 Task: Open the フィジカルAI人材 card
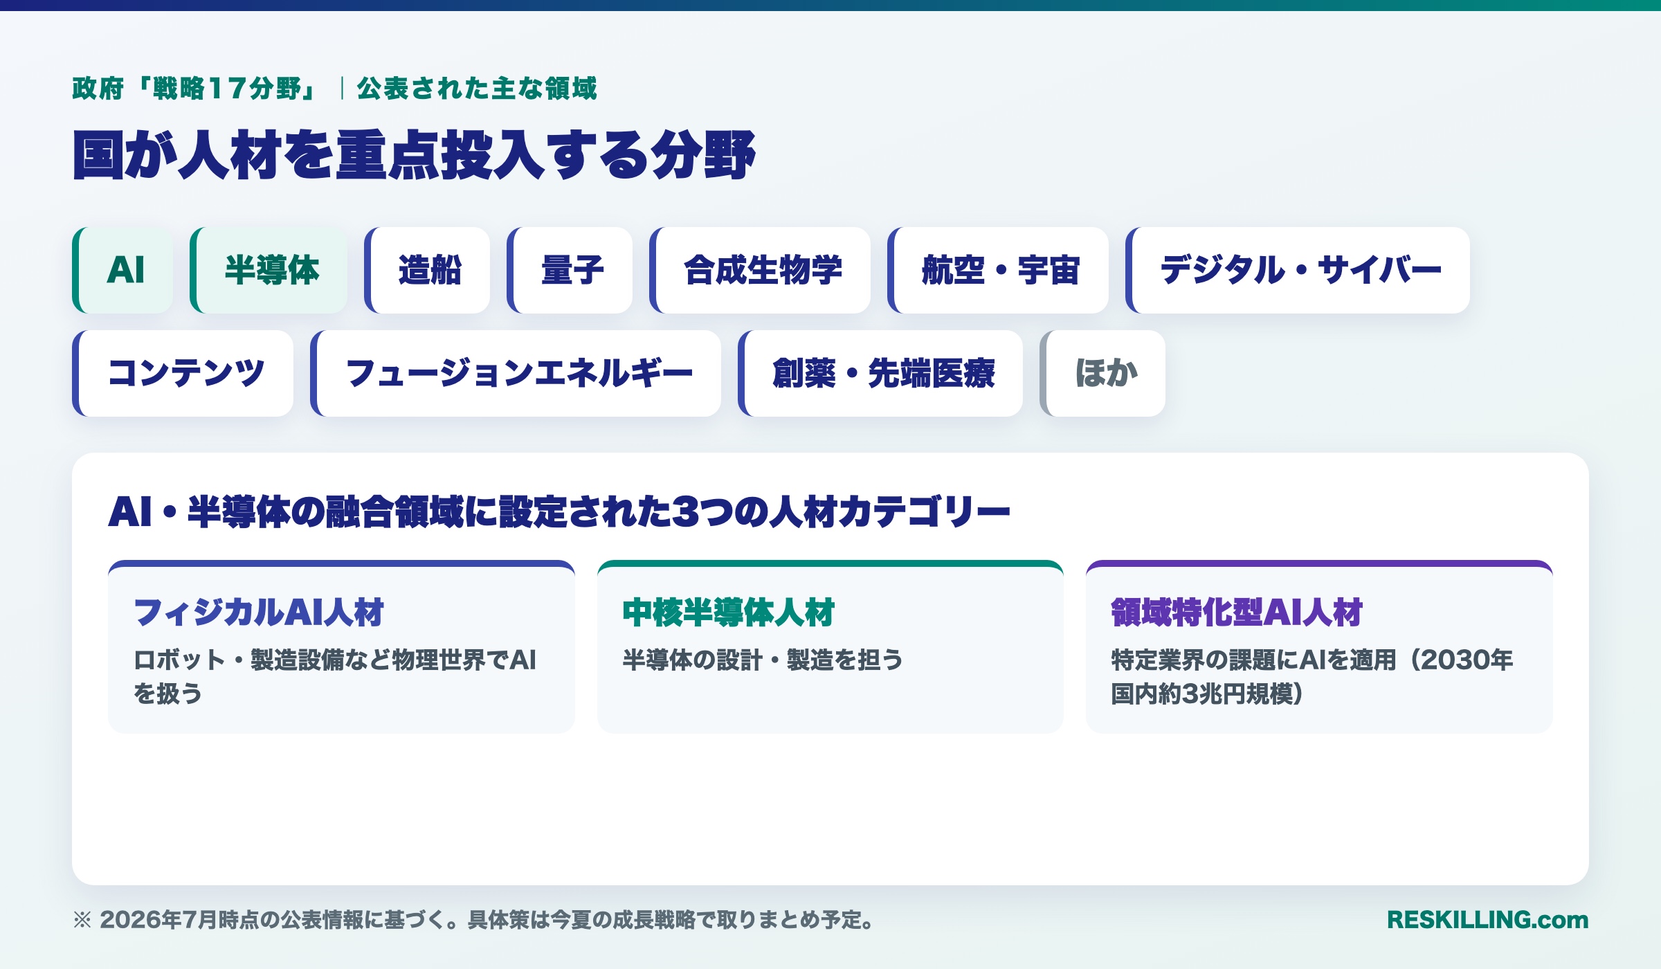pos(341,647)
